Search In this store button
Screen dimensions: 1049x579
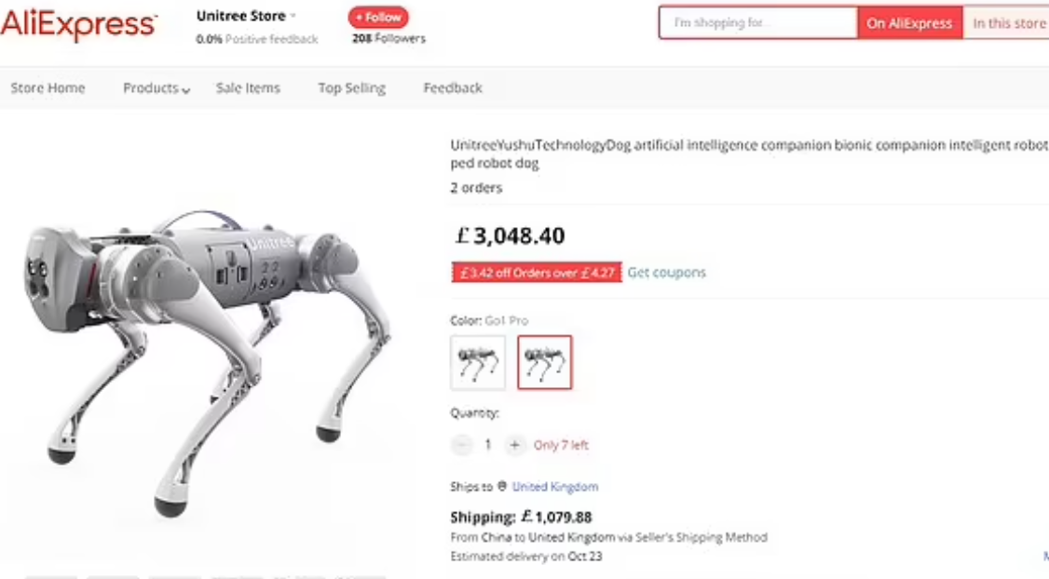pyautogui.click(x=1007, y=22)
